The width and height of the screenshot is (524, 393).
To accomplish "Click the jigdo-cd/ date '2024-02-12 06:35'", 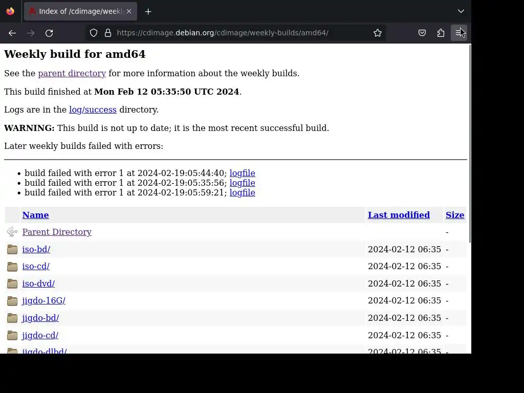I will 404,335.
